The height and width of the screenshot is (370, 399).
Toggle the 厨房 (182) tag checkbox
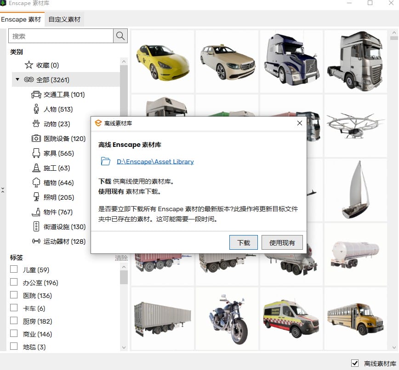(14, 320)
